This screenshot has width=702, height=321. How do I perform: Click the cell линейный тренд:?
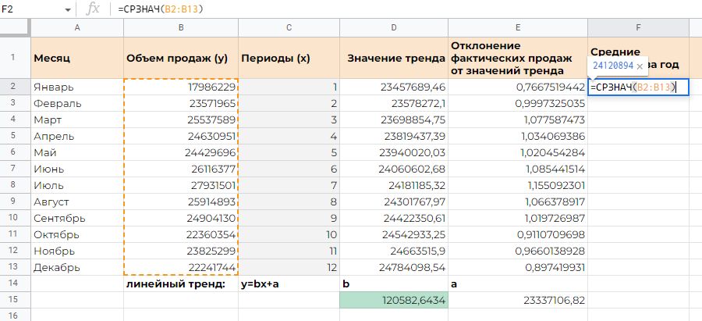click(181, 284)
